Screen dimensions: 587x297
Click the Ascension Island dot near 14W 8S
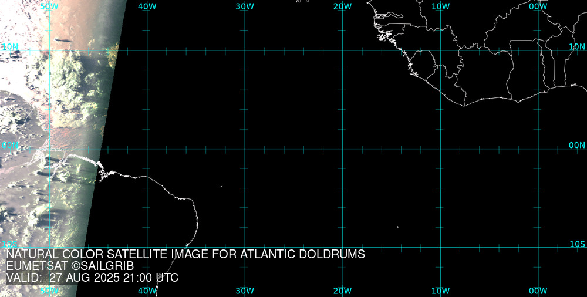[x=397, y=227]
